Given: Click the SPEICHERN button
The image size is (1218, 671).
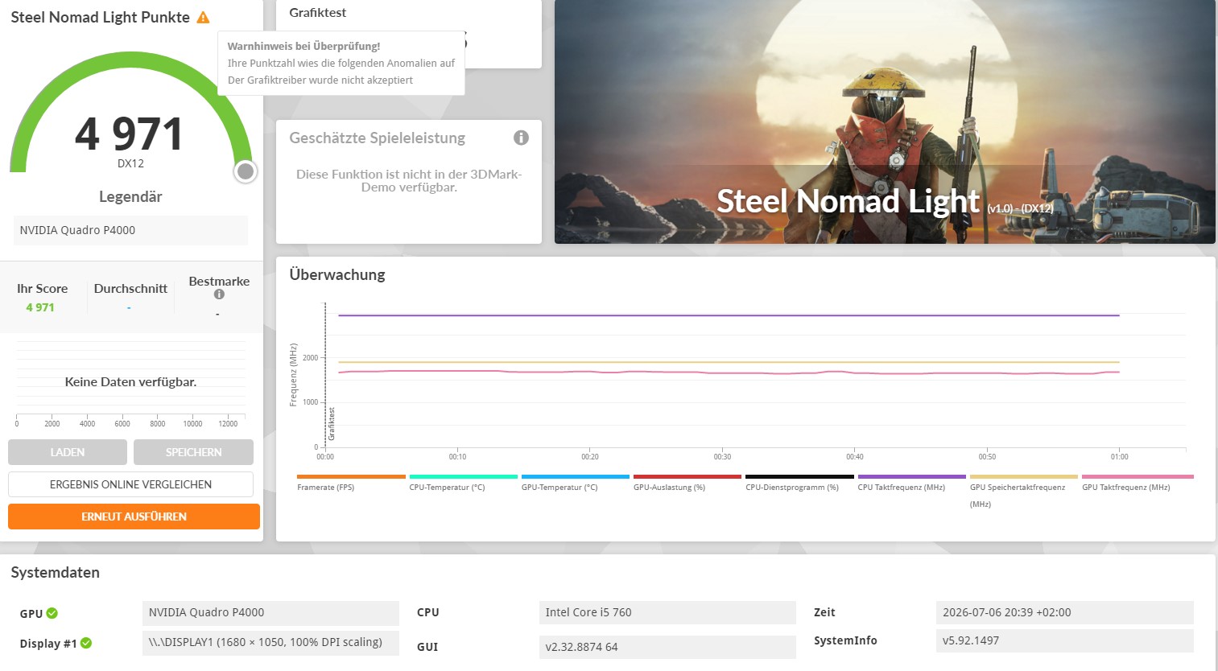Looking at the screenshot, I should pyautogui.click(x=193, y=452).
